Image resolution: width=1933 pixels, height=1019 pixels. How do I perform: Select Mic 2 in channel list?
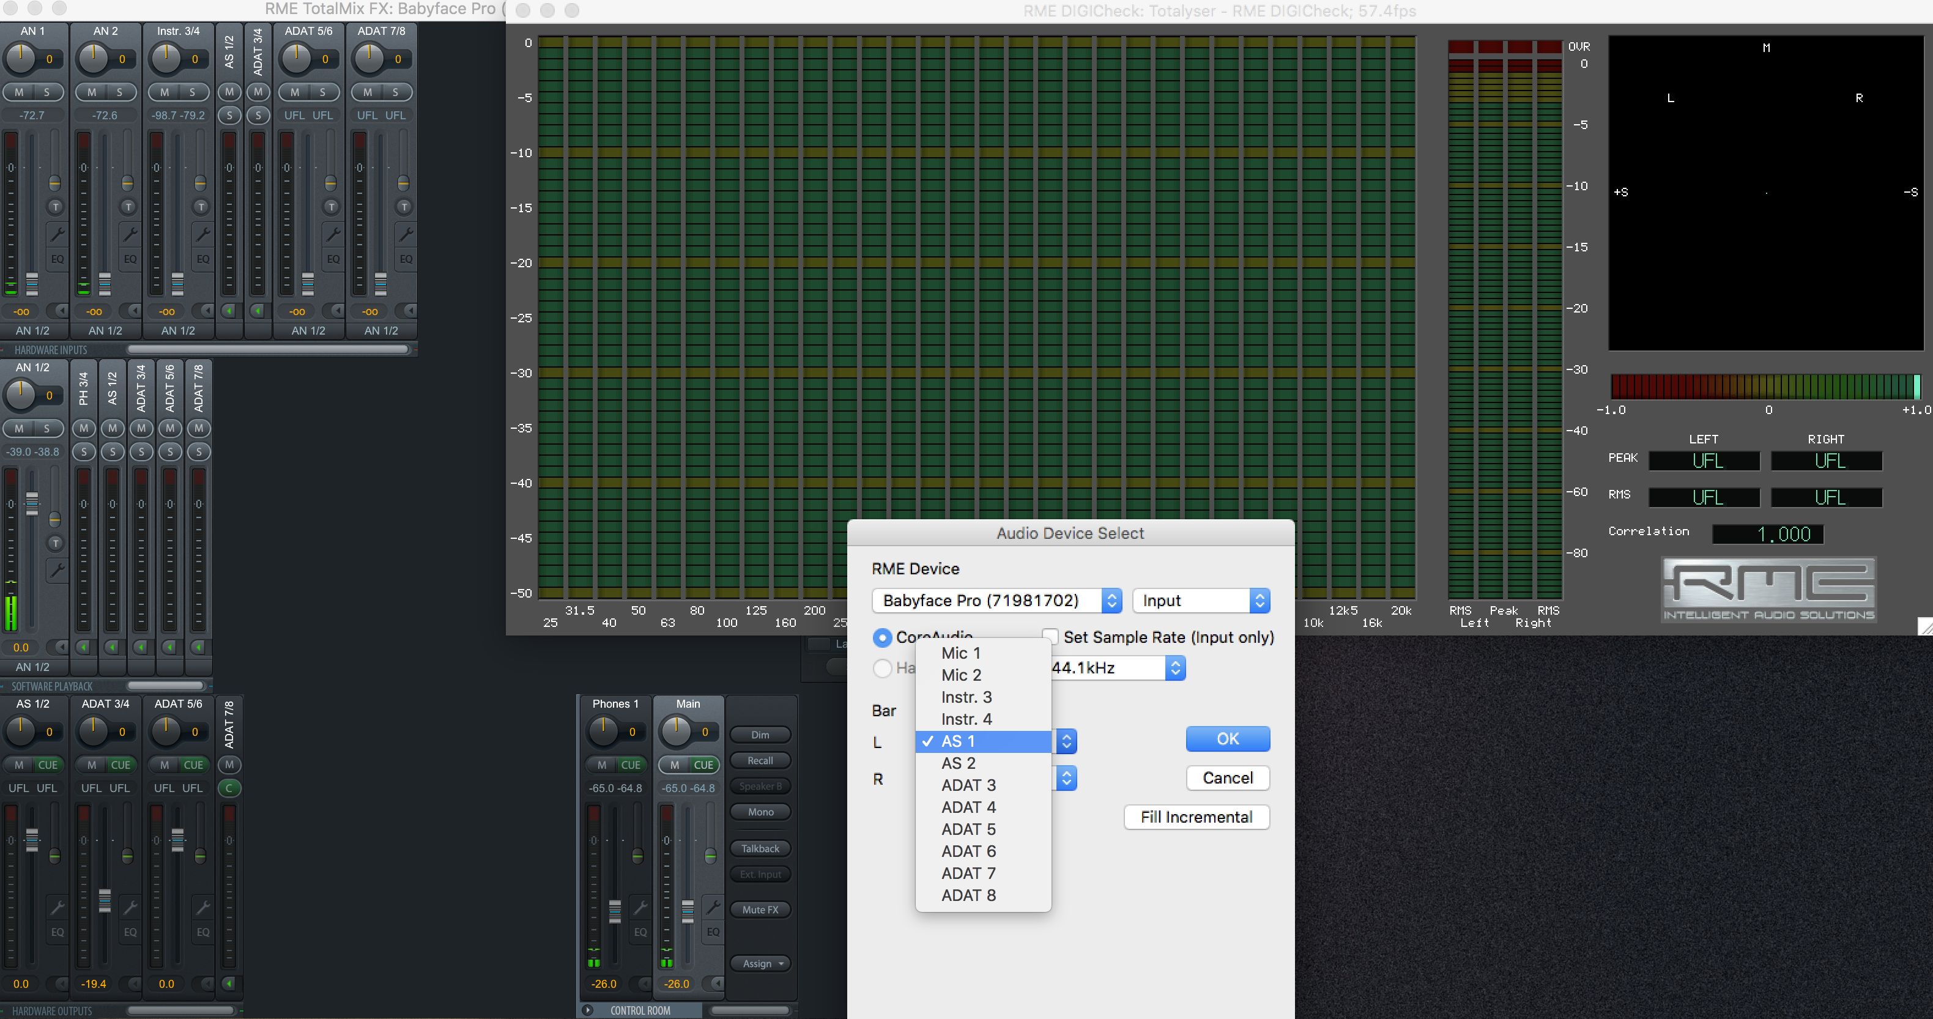pos(960,675)
